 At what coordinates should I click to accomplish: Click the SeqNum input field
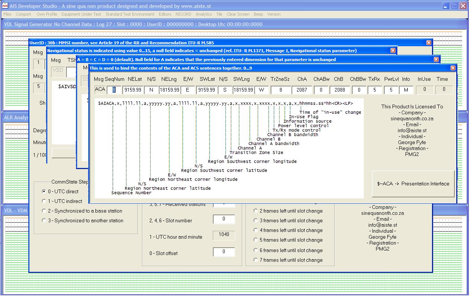[114, 90]
